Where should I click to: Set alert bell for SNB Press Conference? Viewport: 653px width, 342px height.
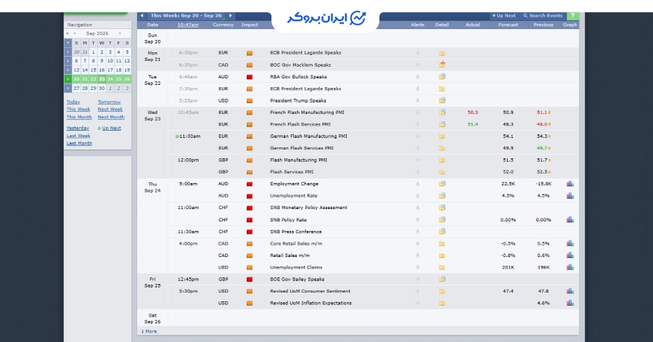coord(417,232)
